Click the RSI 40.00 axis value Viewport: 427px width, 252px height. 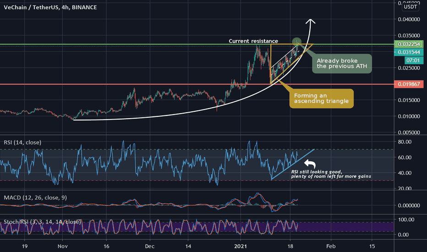point(405,173)
